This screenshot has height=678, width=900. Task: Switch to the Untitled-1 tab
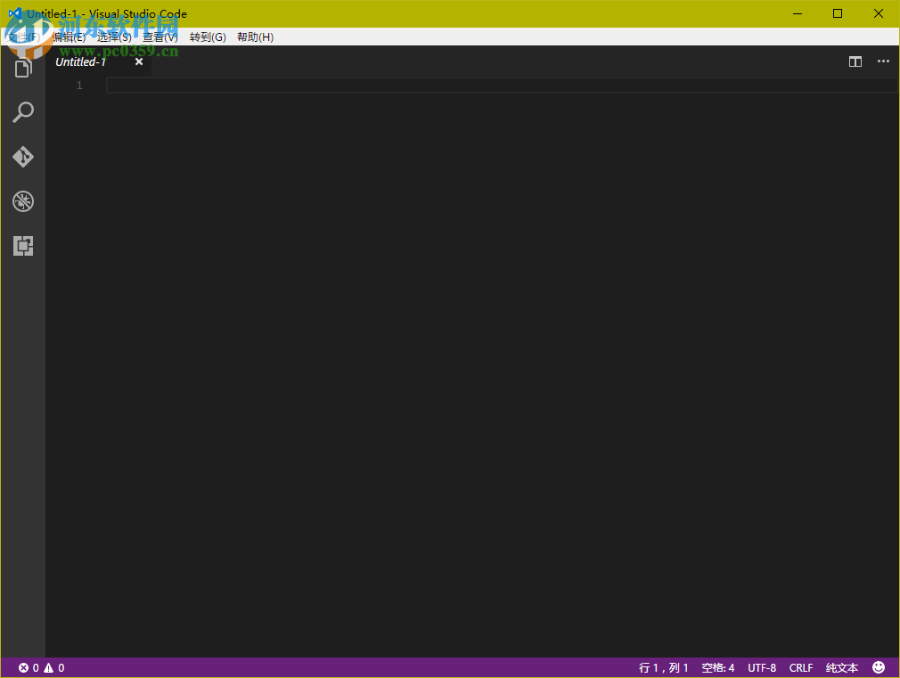coord(81,61)
